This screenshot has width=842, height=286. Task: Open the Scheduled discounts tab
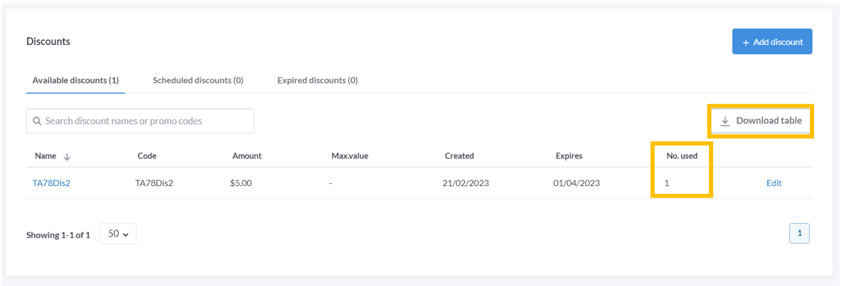(198, 81)
